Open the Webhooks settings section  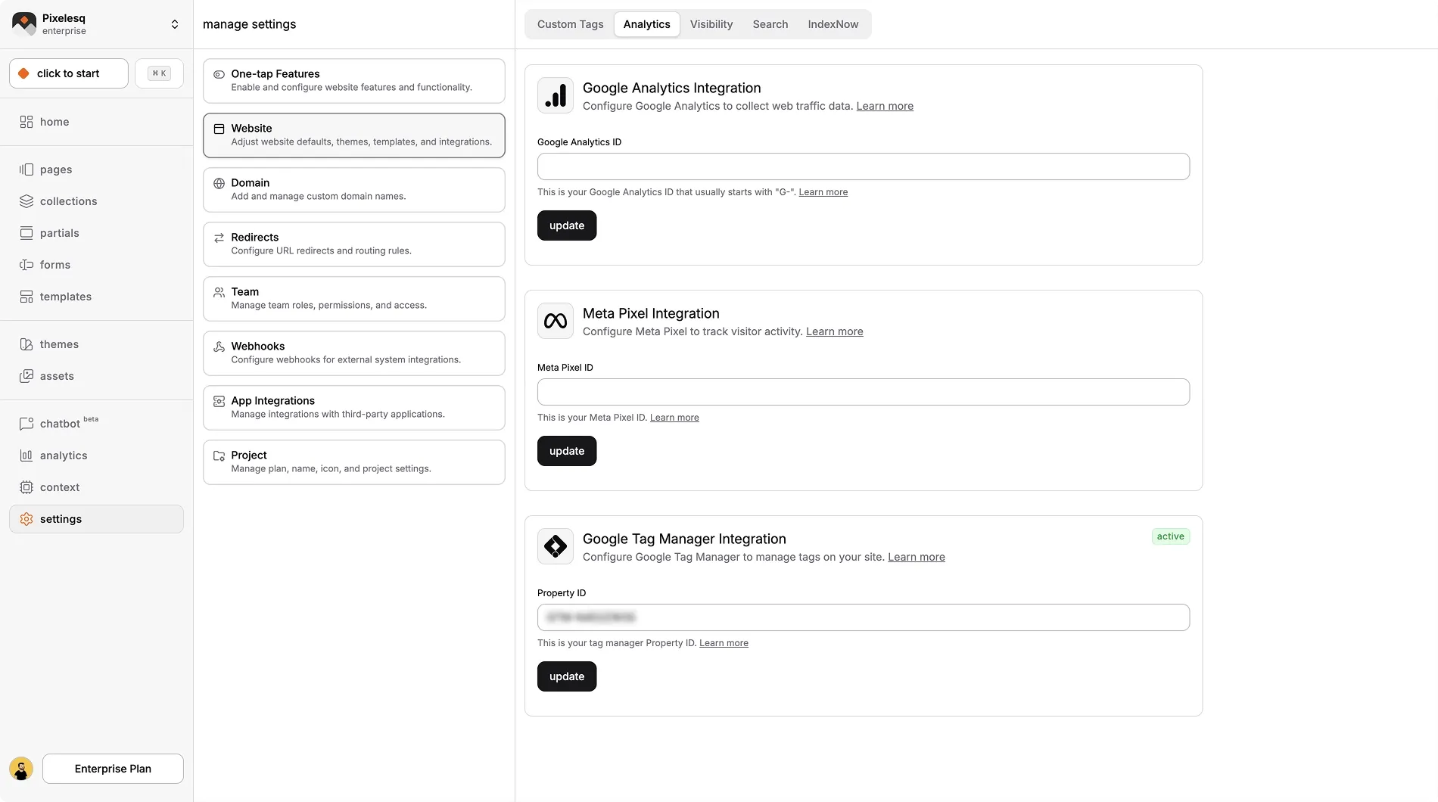pos(353,353)
